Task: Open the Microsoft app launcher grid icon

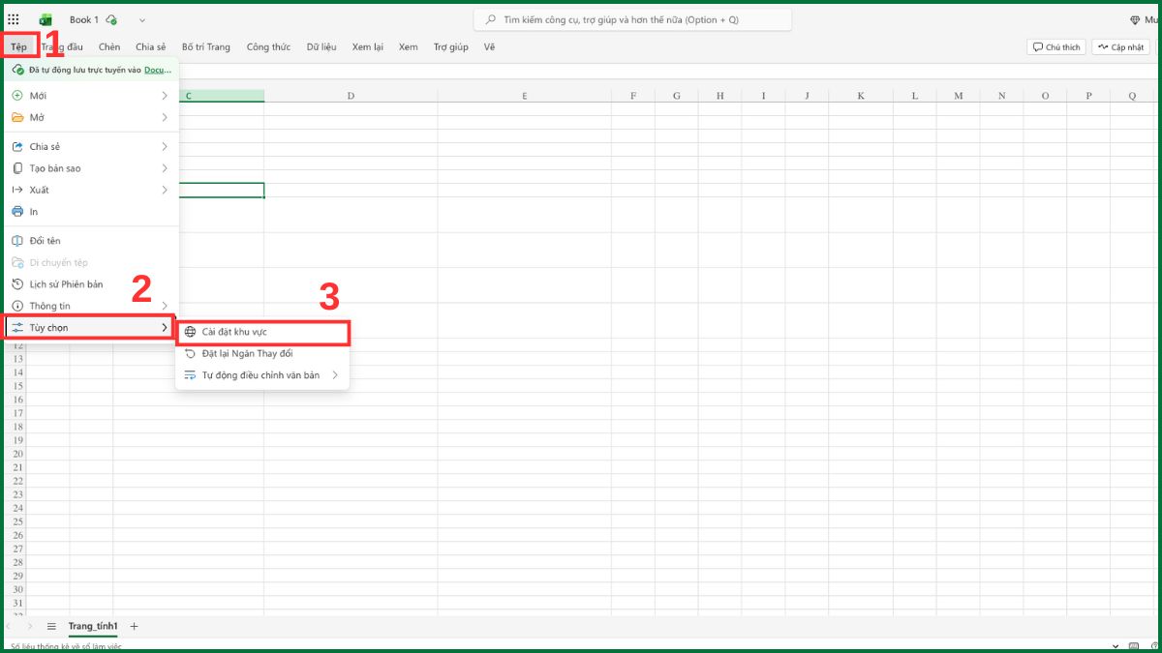Action: coord(13,19)
